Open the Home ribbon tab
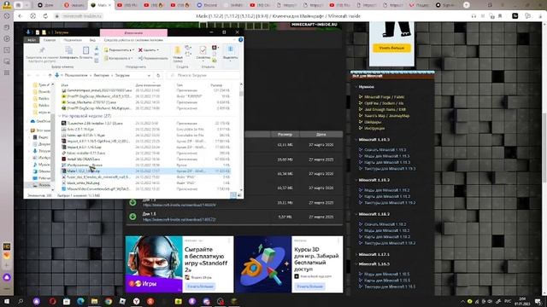The width and height of the screenshot is (547, 307). pos(50,40)
